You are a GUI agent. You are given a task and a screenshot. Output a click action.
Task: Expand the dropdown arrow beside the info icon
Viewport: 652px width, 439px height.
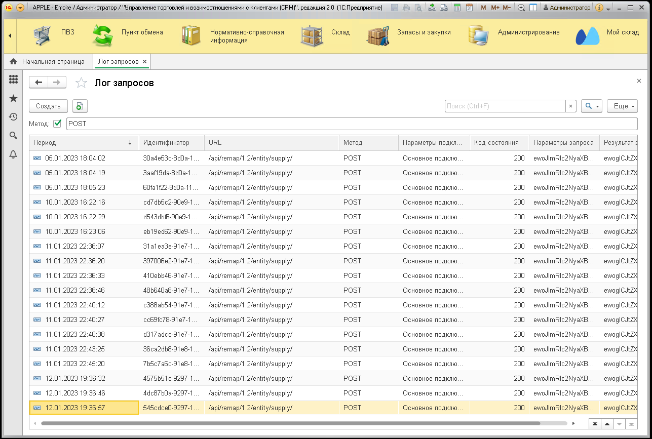(608, 8)
